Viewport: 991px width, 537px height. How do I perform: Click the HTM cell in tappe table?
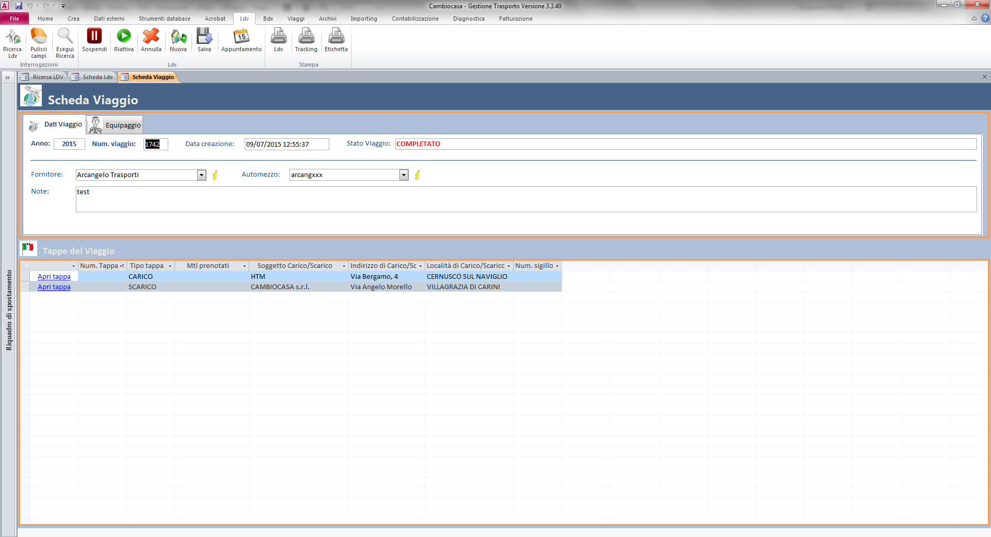pos(298,277)
